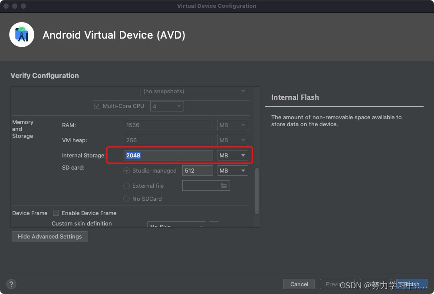434x294 pixels.
Task: Browse for external SD card file folder icon
Action: [224, 186]
